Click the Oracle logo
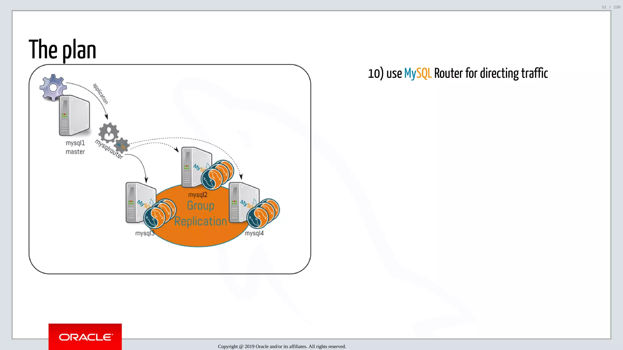623x350 pixels. pos(85,337)
